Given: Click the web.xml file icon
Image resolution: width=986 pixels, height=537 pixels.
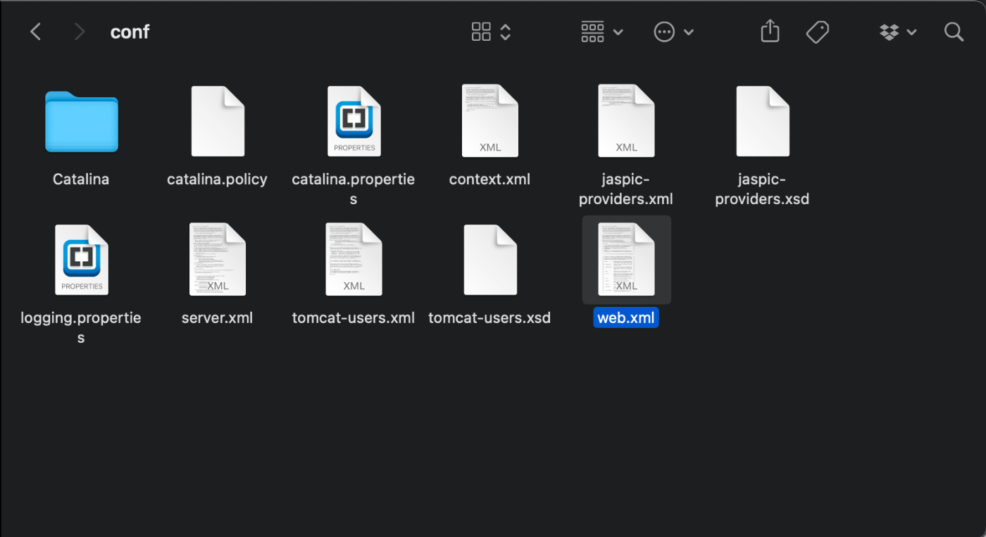Looking at the screenshot, I should pyautogui.click(x=626, y=260).
